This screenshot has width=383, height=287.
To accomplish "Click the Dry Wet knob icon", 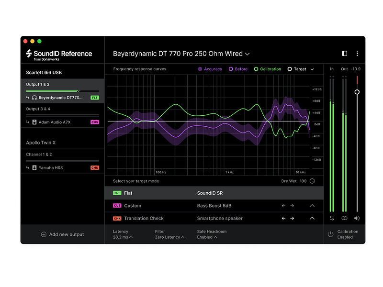I will [312, 181].
